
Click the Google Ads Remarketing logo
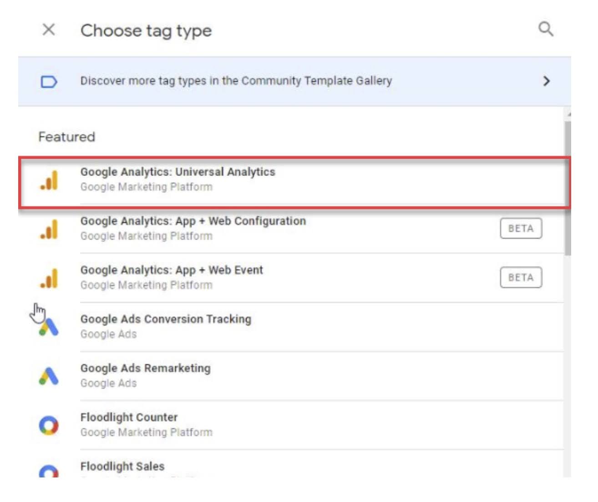coord(49,376)
